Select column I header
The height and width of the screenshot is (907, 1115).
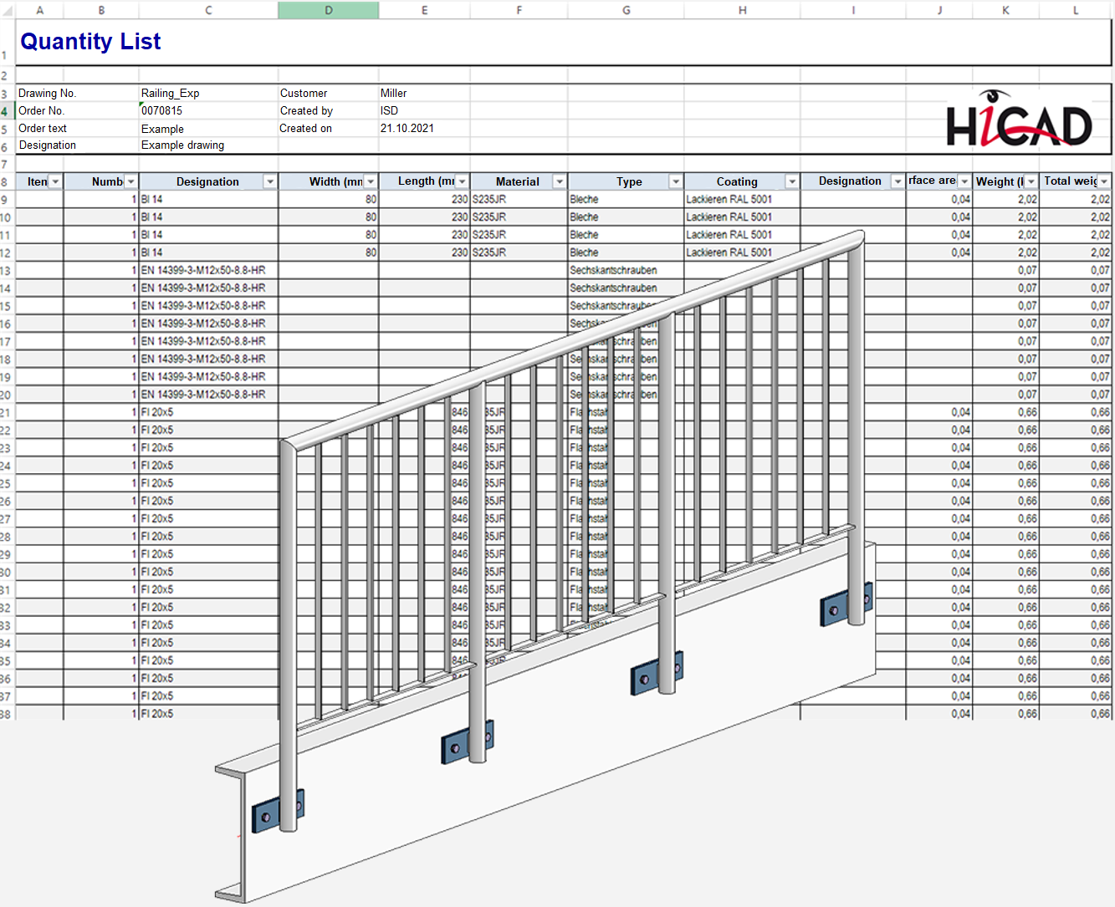[853, 10]
